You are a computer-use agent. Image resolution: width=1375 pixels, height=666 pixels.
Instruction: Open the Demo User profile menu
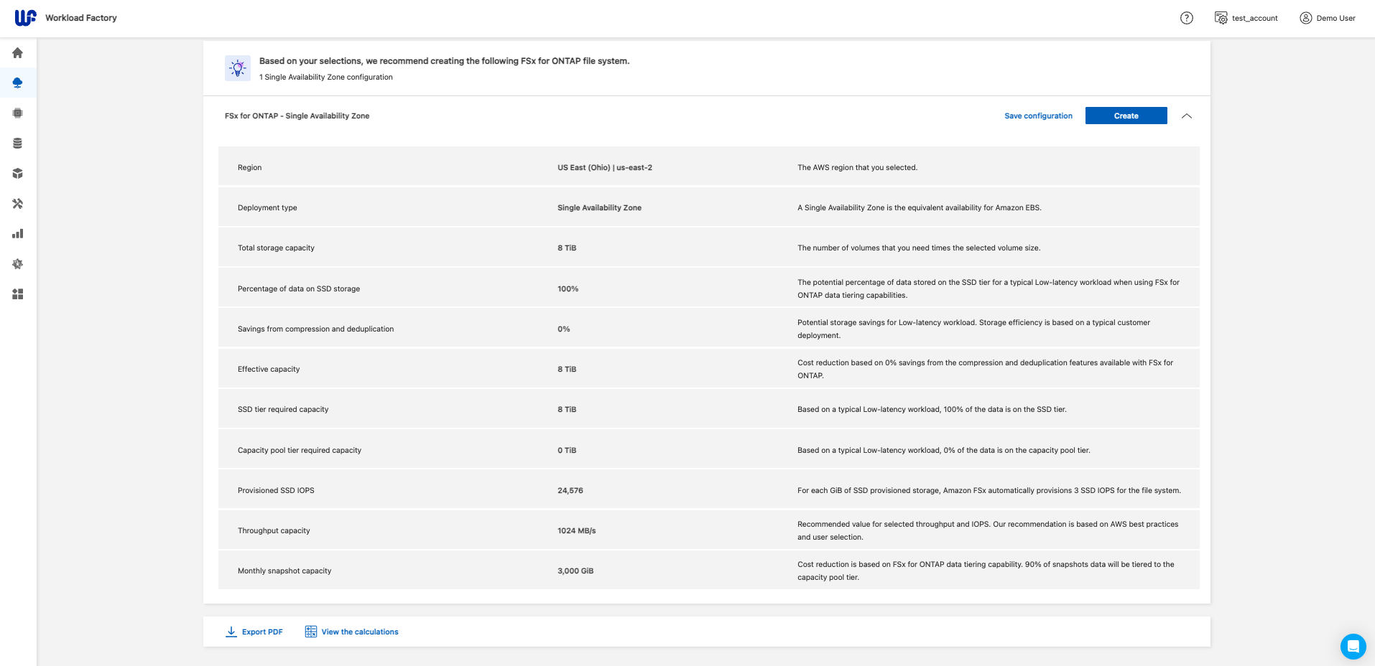[1328, 18]
